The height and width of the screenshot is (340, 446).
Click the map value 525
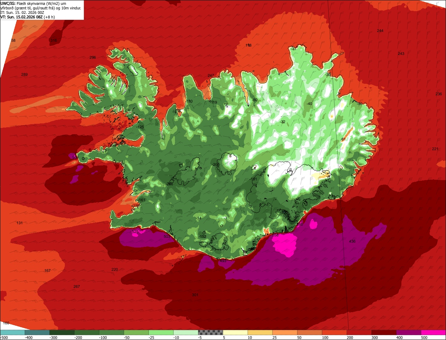point(135,232)
